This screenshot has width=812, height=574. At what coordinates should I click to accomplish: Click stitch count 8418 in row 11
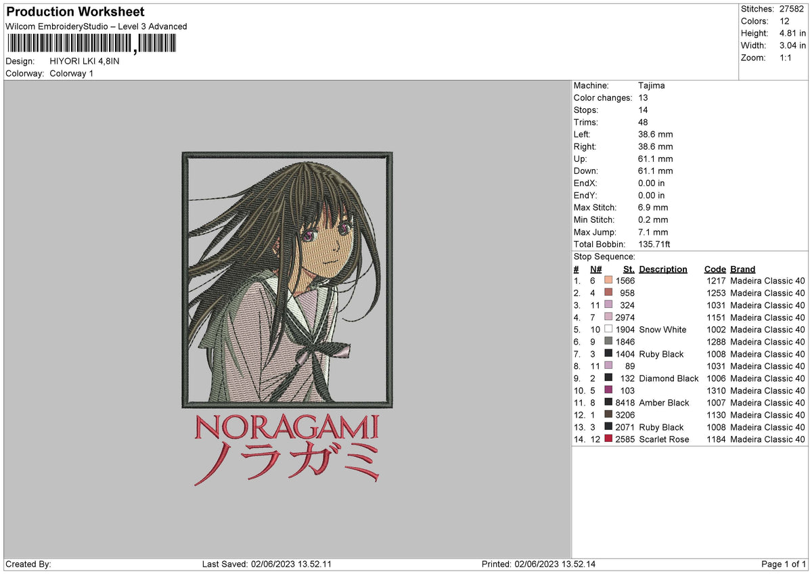625,403
